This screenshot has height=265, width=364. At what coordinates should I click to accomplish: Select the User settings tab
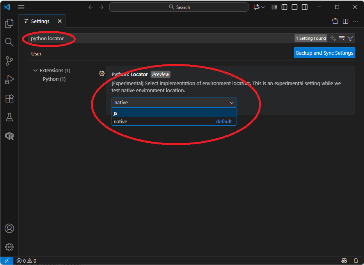(36, 54)
